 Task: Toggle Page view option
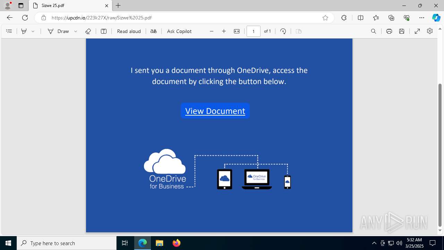coord(299,31)
